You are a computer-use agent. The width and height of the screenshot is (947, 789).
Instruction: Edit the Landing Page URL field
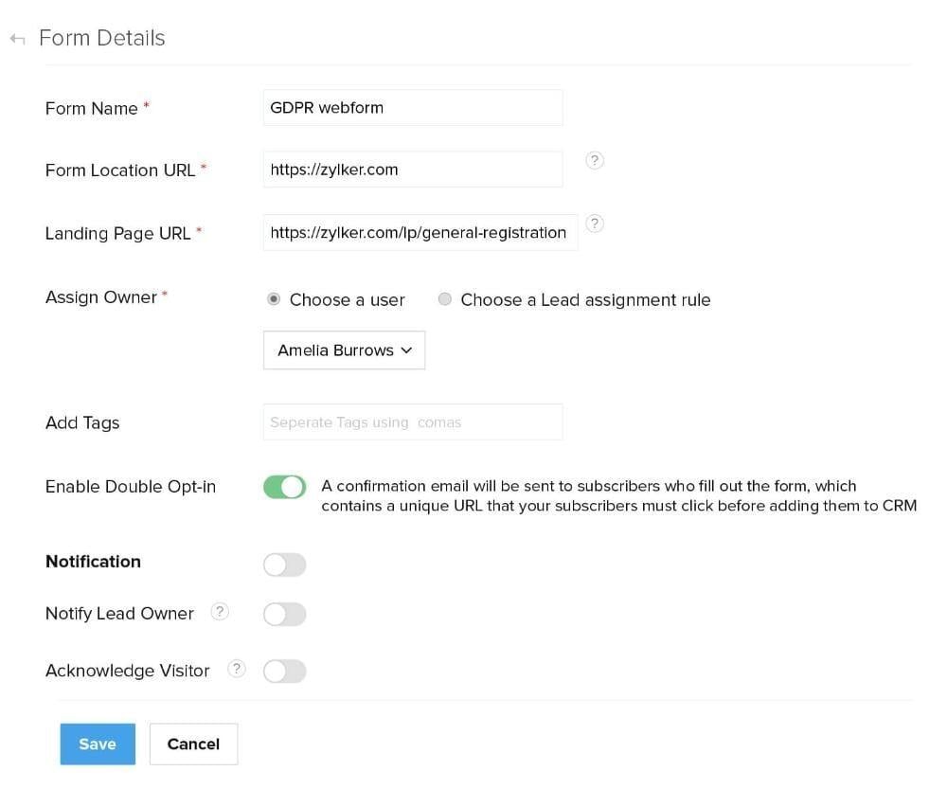420,232
